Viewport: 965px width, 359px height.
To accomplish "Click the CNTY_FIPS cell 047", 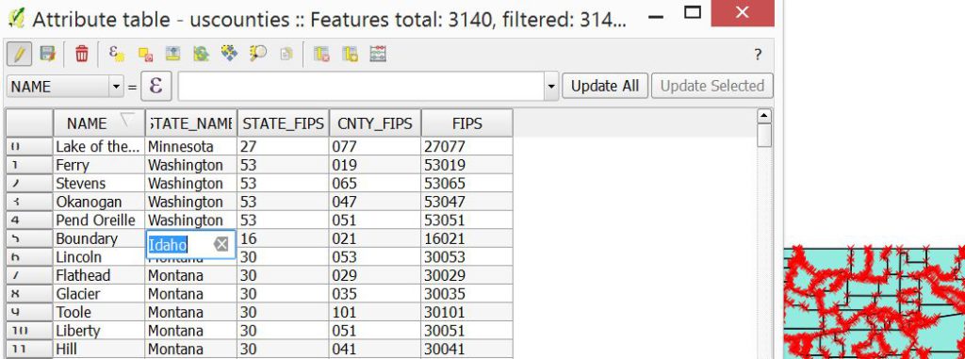I will click(x=375, y=202).
